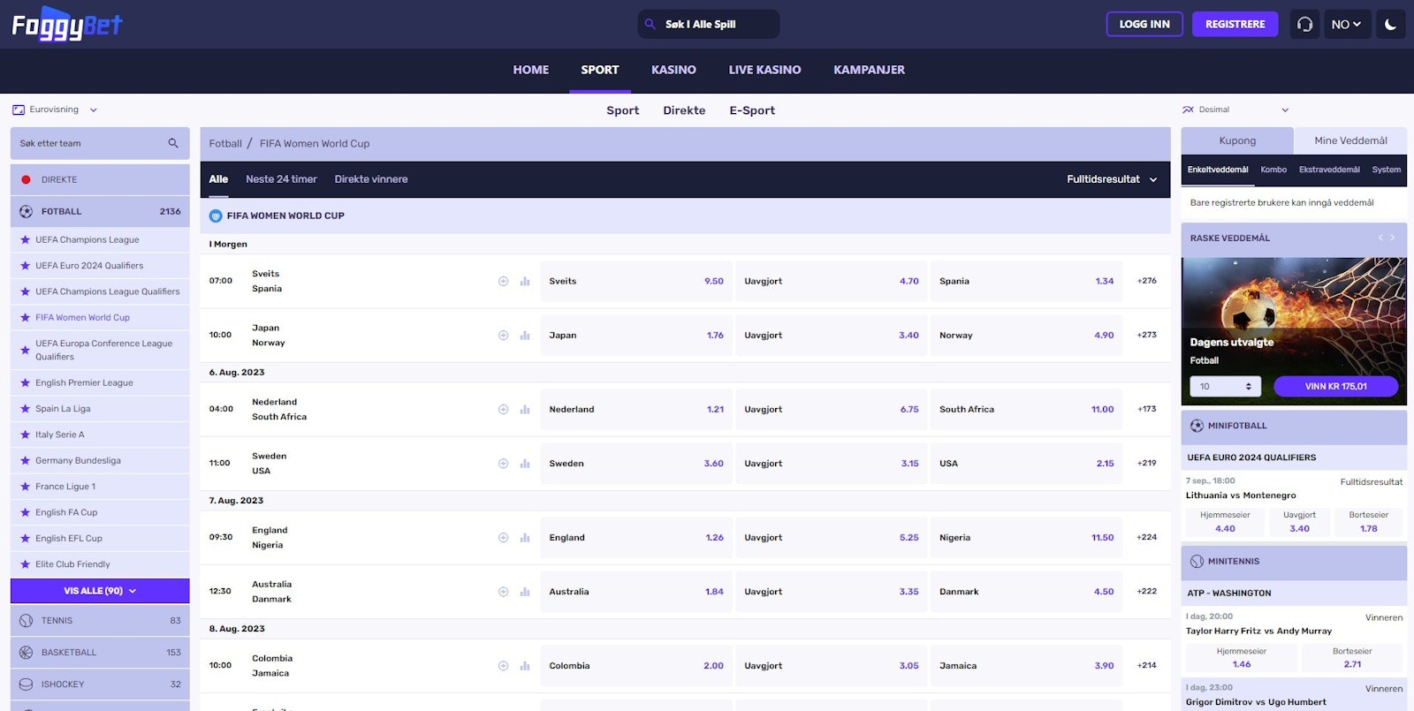The image size is (1414, 711).
Task: Open the Italy Serie A league link
Action: tap(60, 435)
